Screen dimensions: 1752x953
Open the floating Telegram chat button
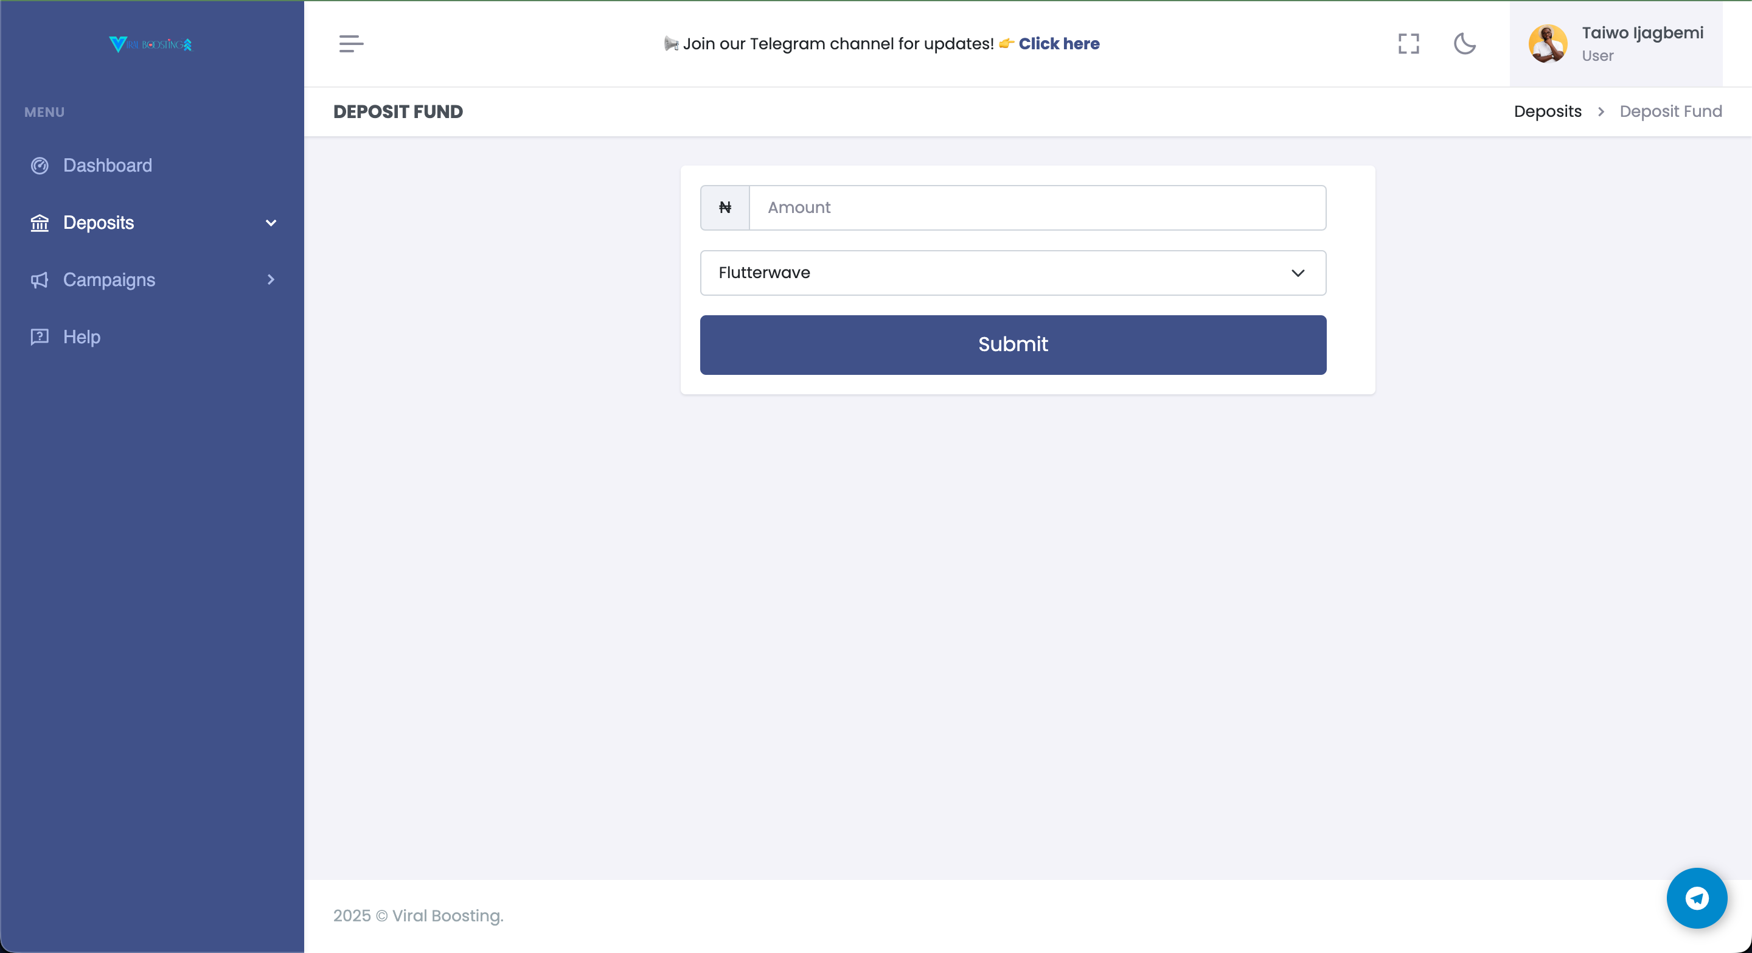pyautogui.click(x=1696, y=898)
